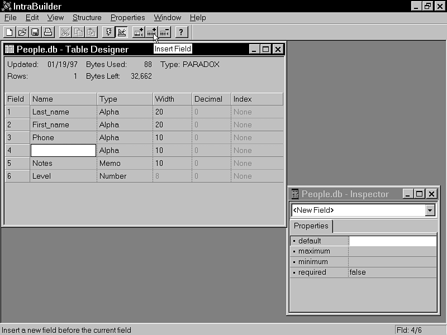Open the <New Field> dropdown in the Inspector
Image resolution: width=447 pixels, height=335 pixels.
pyautogui.click(x=430, y=210)
